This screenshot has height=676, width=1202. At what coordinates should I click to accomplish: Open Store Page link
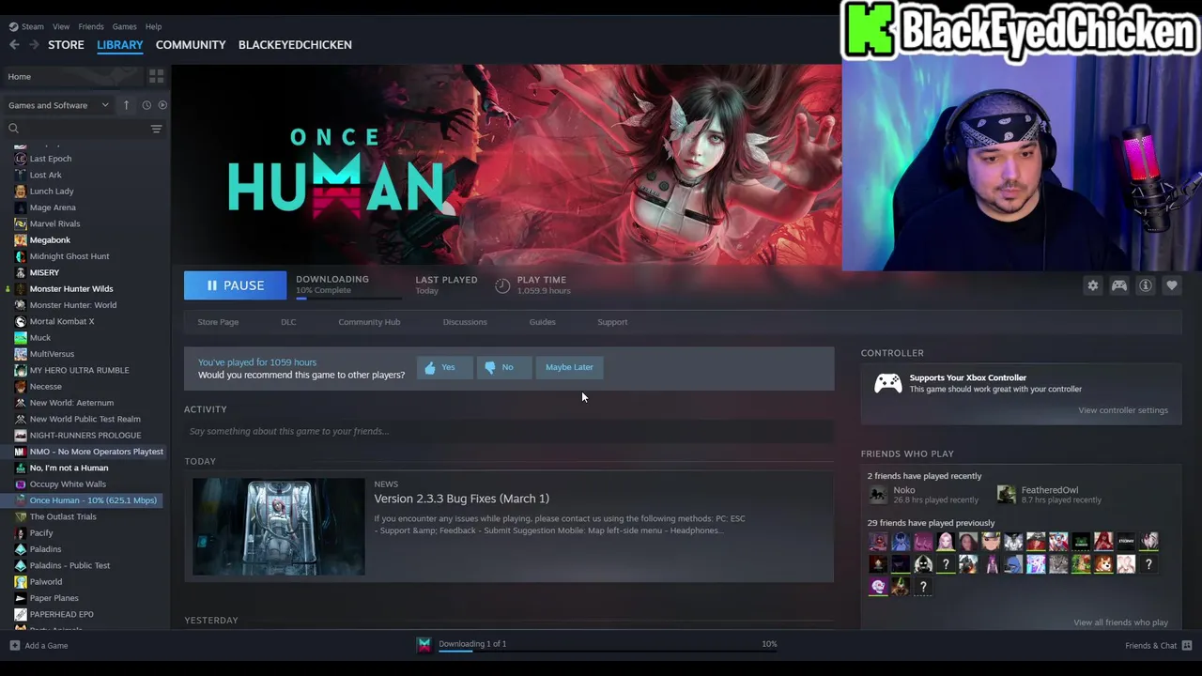(218, 322)
